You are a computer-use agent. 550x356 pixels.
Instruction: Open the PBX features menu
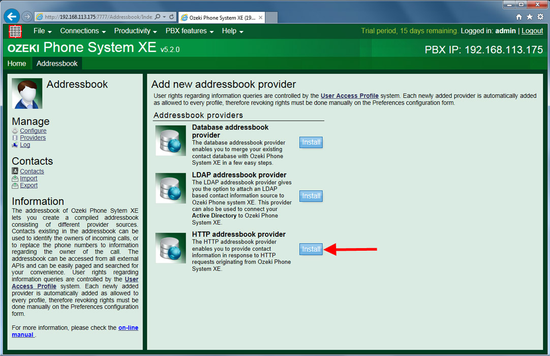point(190,31)
